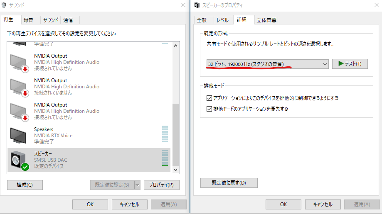382x214 pixels.
Task: Click the device list scroll up arrow
Action: pos(176,46)
